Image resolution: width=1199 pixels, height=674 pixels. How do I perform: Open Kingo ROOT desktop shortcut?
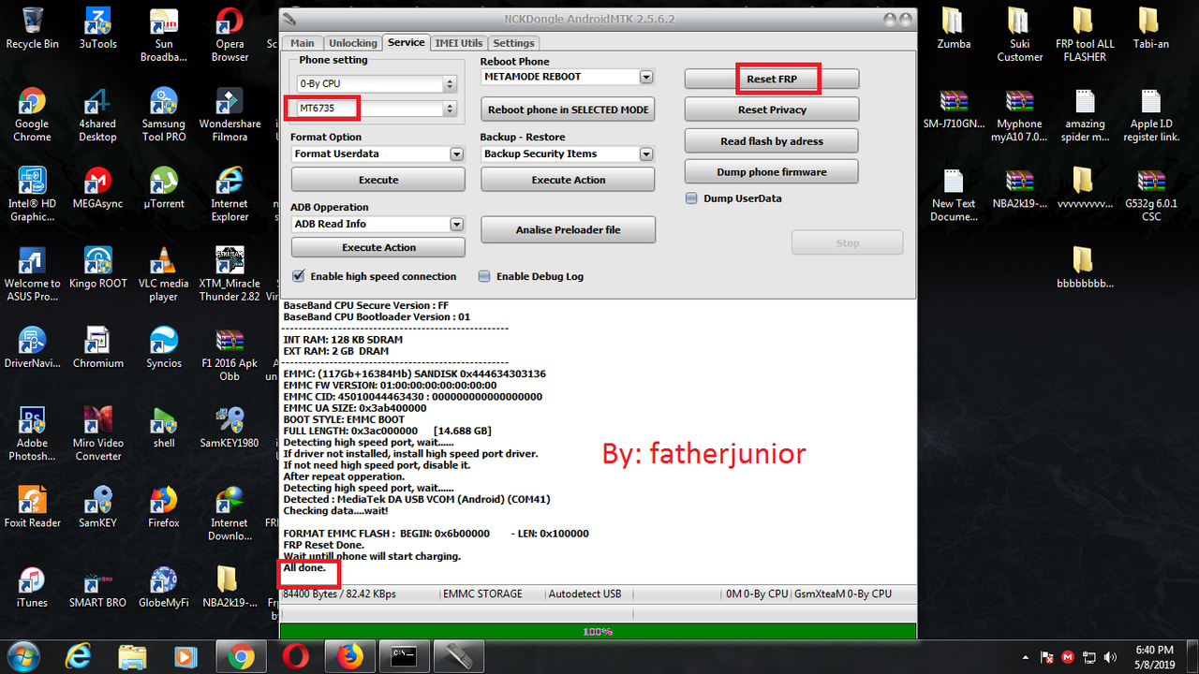click(97, 267)
